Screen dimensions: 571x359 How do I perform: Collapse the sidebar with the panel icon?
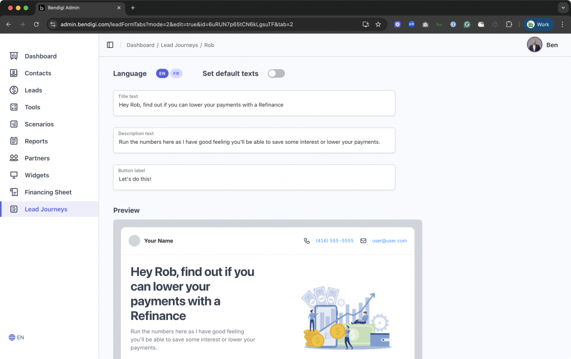click(x=110, y=45)
